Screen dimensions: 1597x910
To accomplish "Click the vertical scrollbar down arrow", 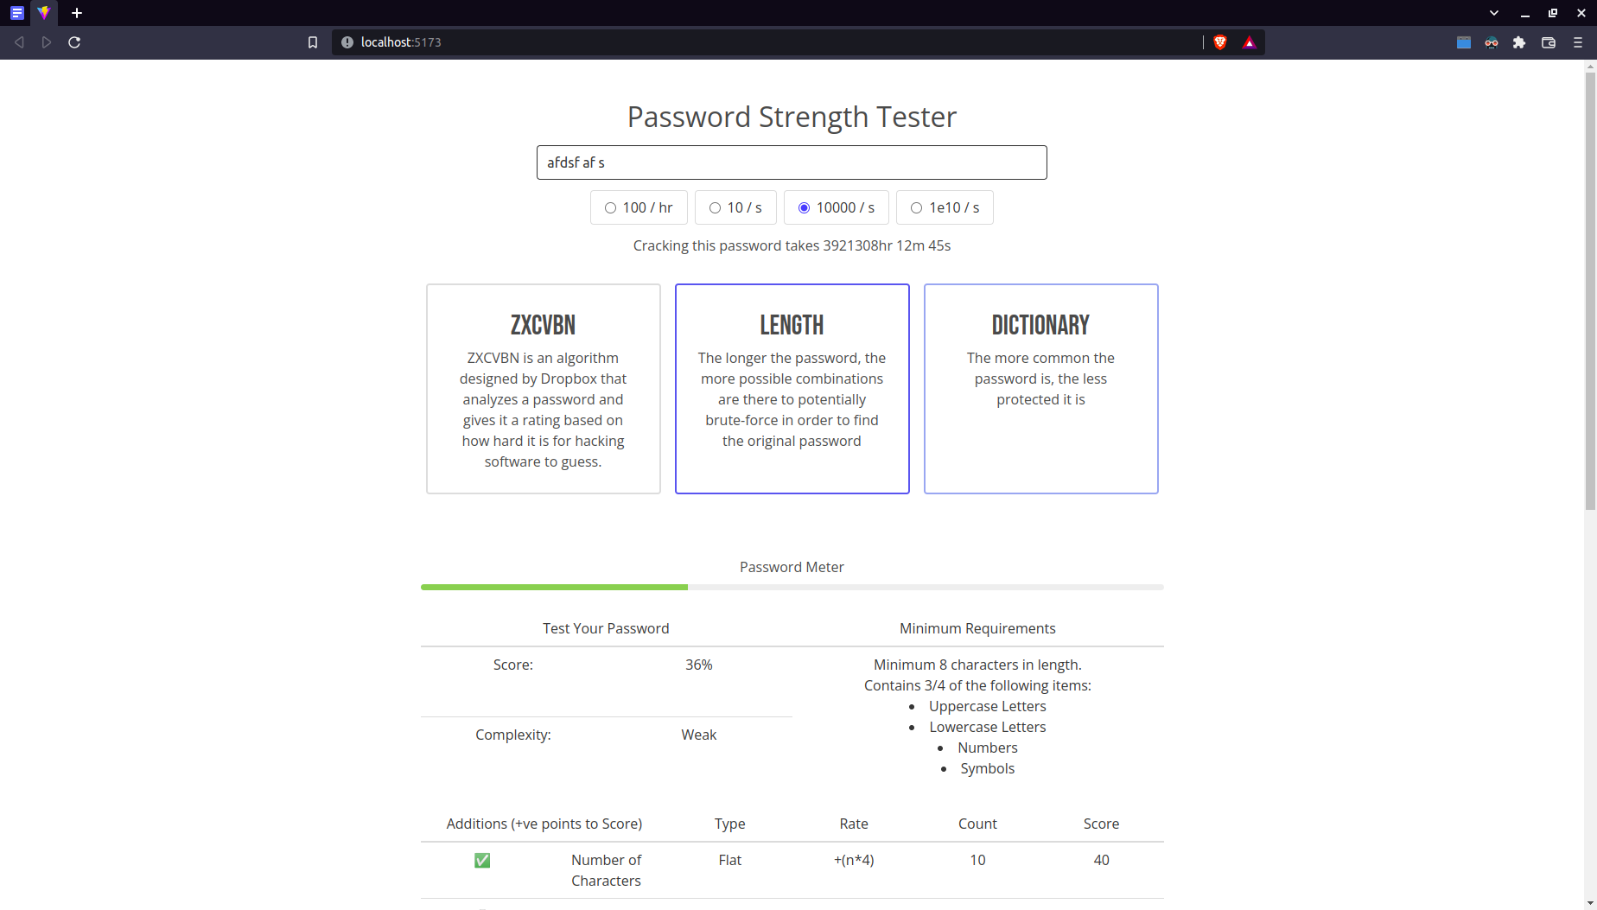I will (x=1590, y=903).
